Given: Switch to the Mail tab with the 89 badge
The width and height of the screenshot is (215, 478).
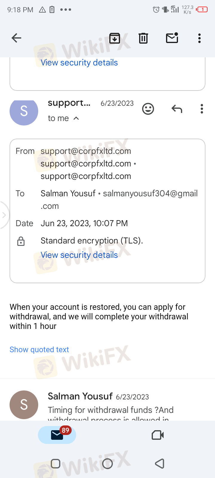Looking at the screenshot, I should point(57,435).
